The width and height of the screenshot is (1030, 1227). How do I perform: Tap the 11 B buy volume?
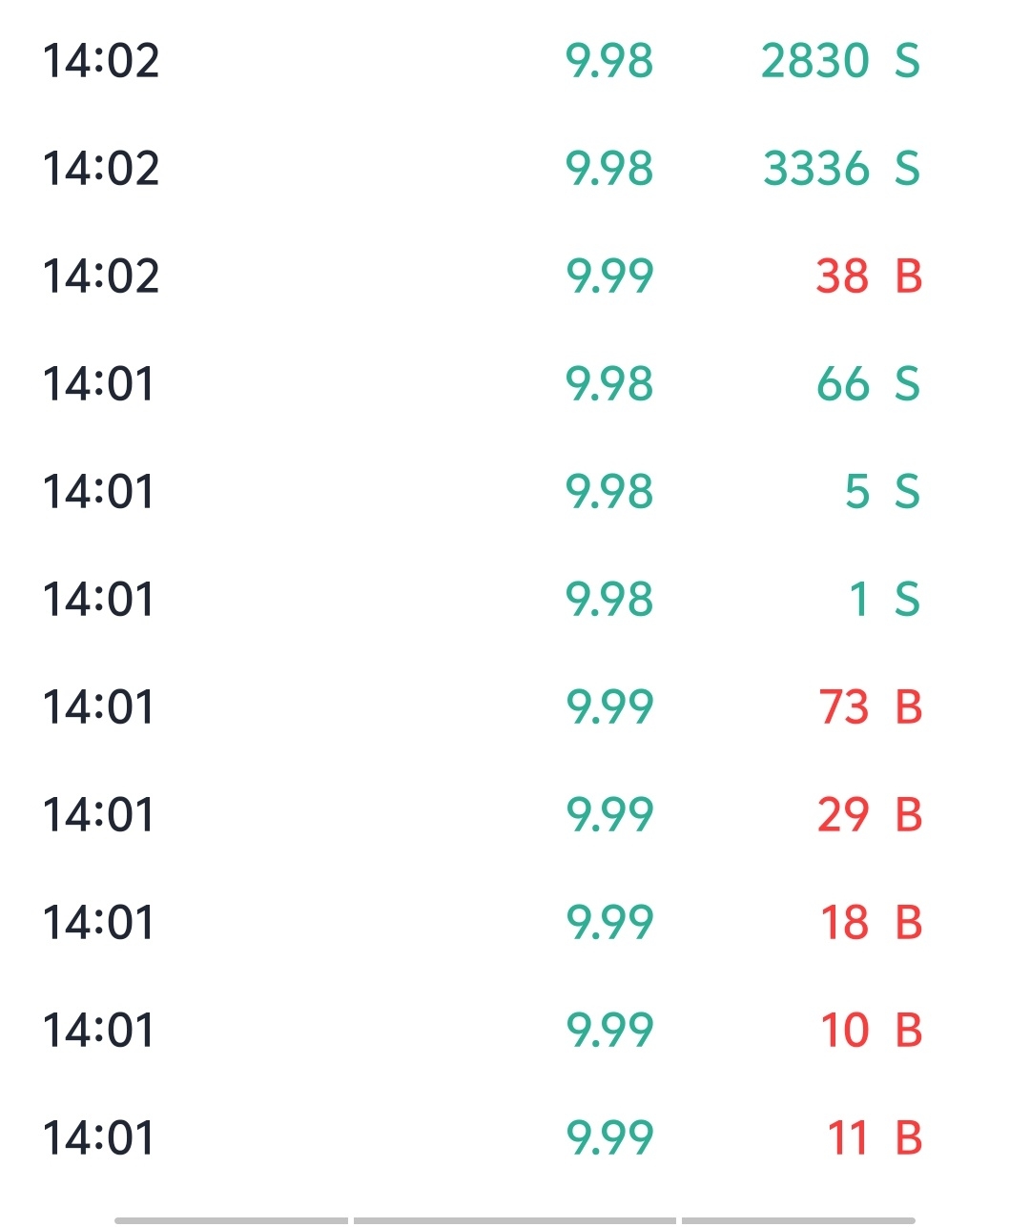click(847, 1138)
